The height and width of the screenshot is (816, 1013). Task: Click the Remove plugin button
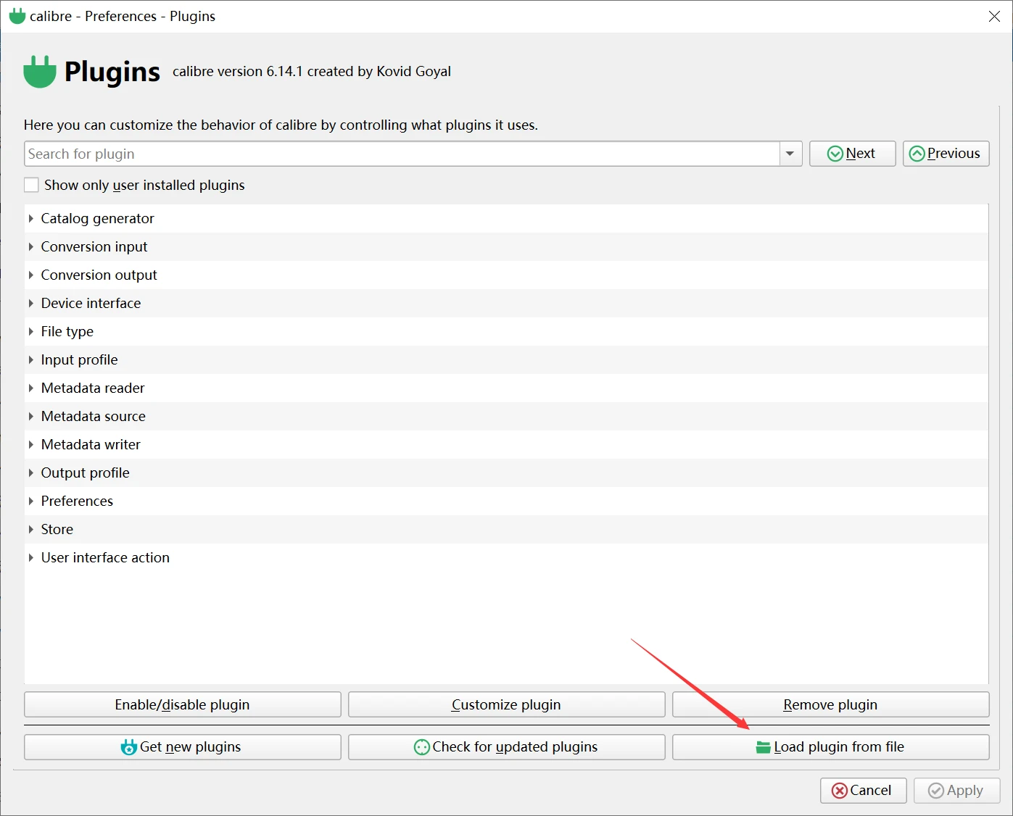click(830, 704)
